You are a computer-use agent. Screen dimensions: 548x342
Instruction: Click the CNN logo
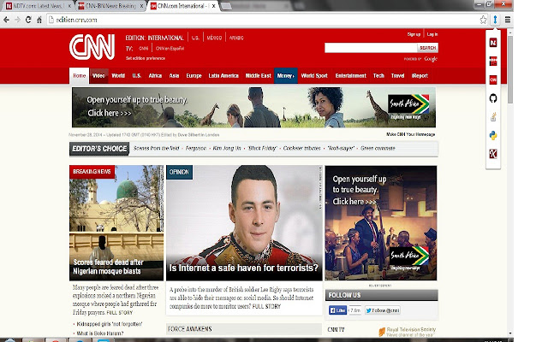pyautogui.click(x=92, y=47)
